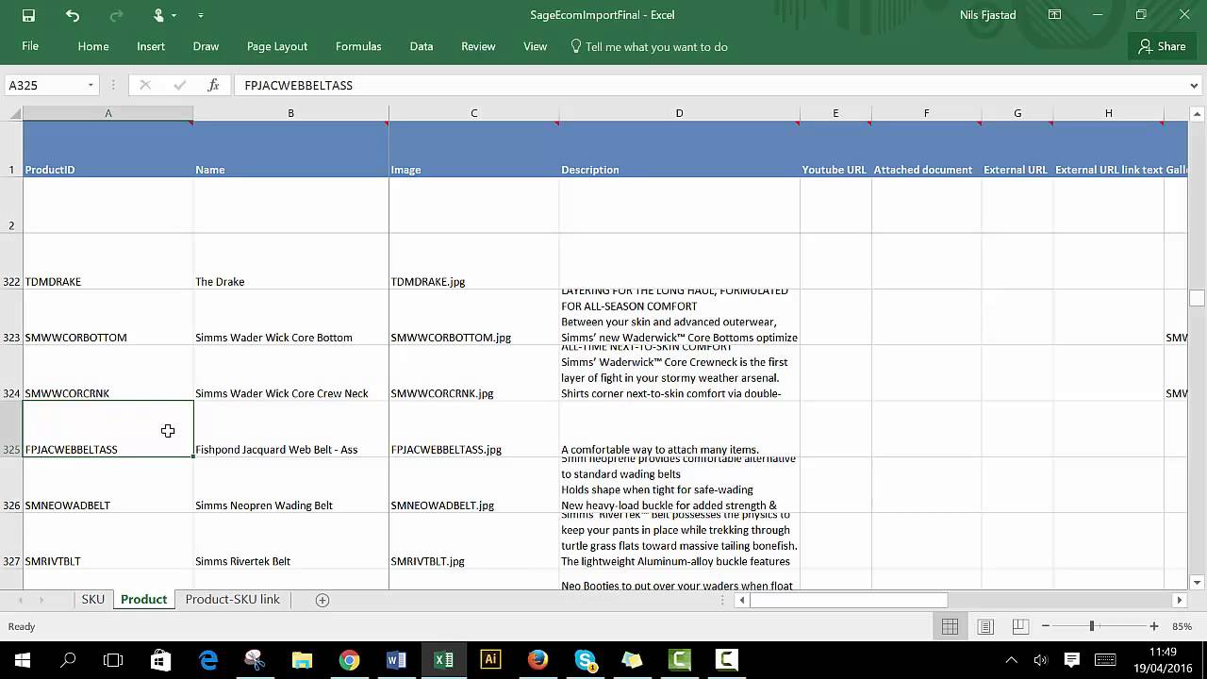
Task: Open the Windows Start menu
Action: [x=23, y=660]
